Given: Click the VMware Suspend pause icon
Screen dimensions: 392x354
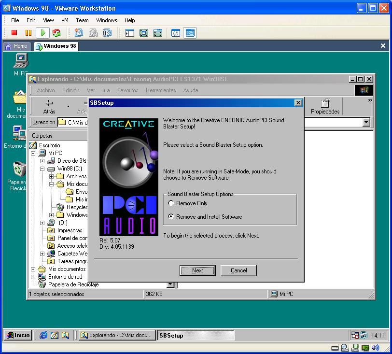Looking at the screenshot, I should pyautogui.click(x=28, y=33).
